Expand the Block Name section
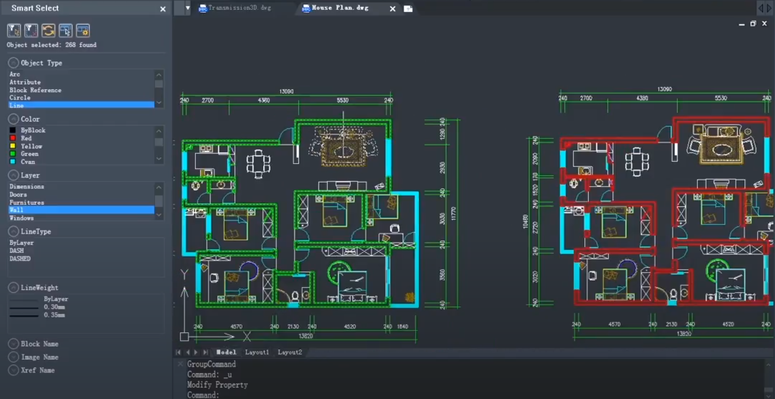This screenshot has width=775, height=399. [13, 344]
